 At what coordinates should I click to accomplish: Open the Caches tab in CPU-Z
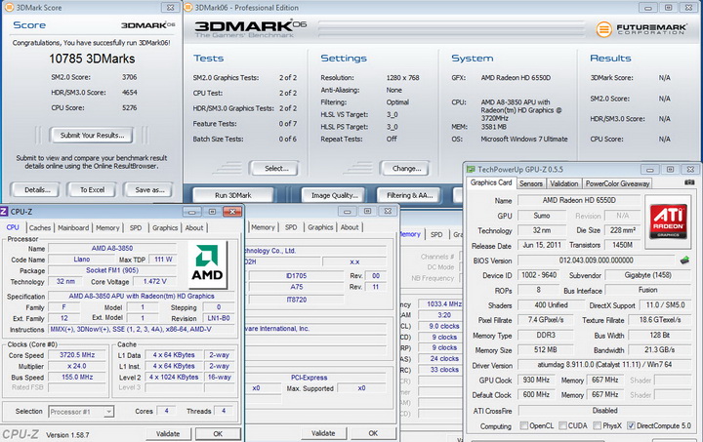40,227
